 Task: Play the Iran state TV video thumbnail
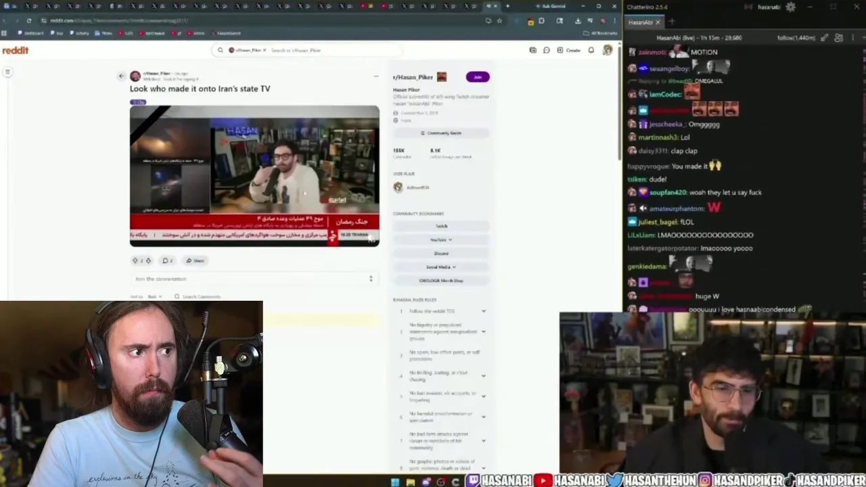254,176
